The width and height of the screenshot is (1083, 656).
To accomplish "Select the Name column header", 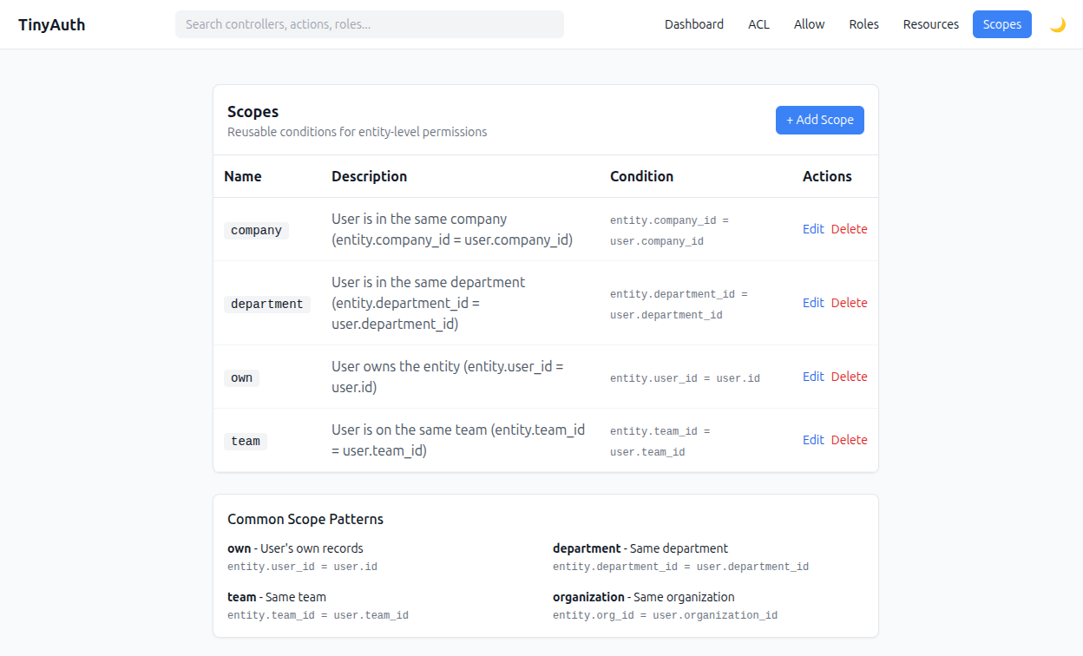I will (x=243, y=176).
